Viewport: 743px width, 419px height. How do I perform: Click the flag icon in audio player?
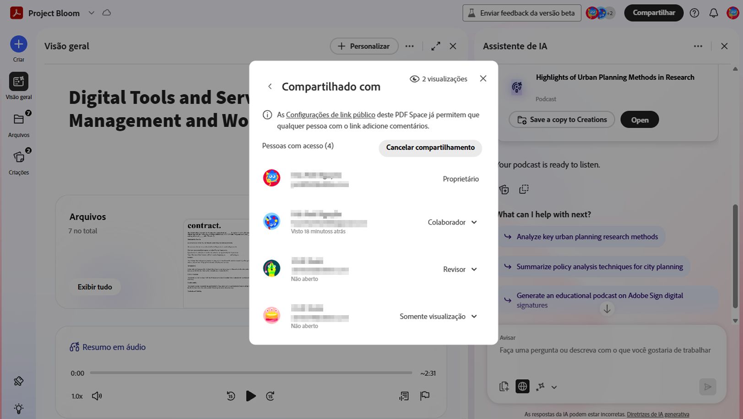(425, 396)
